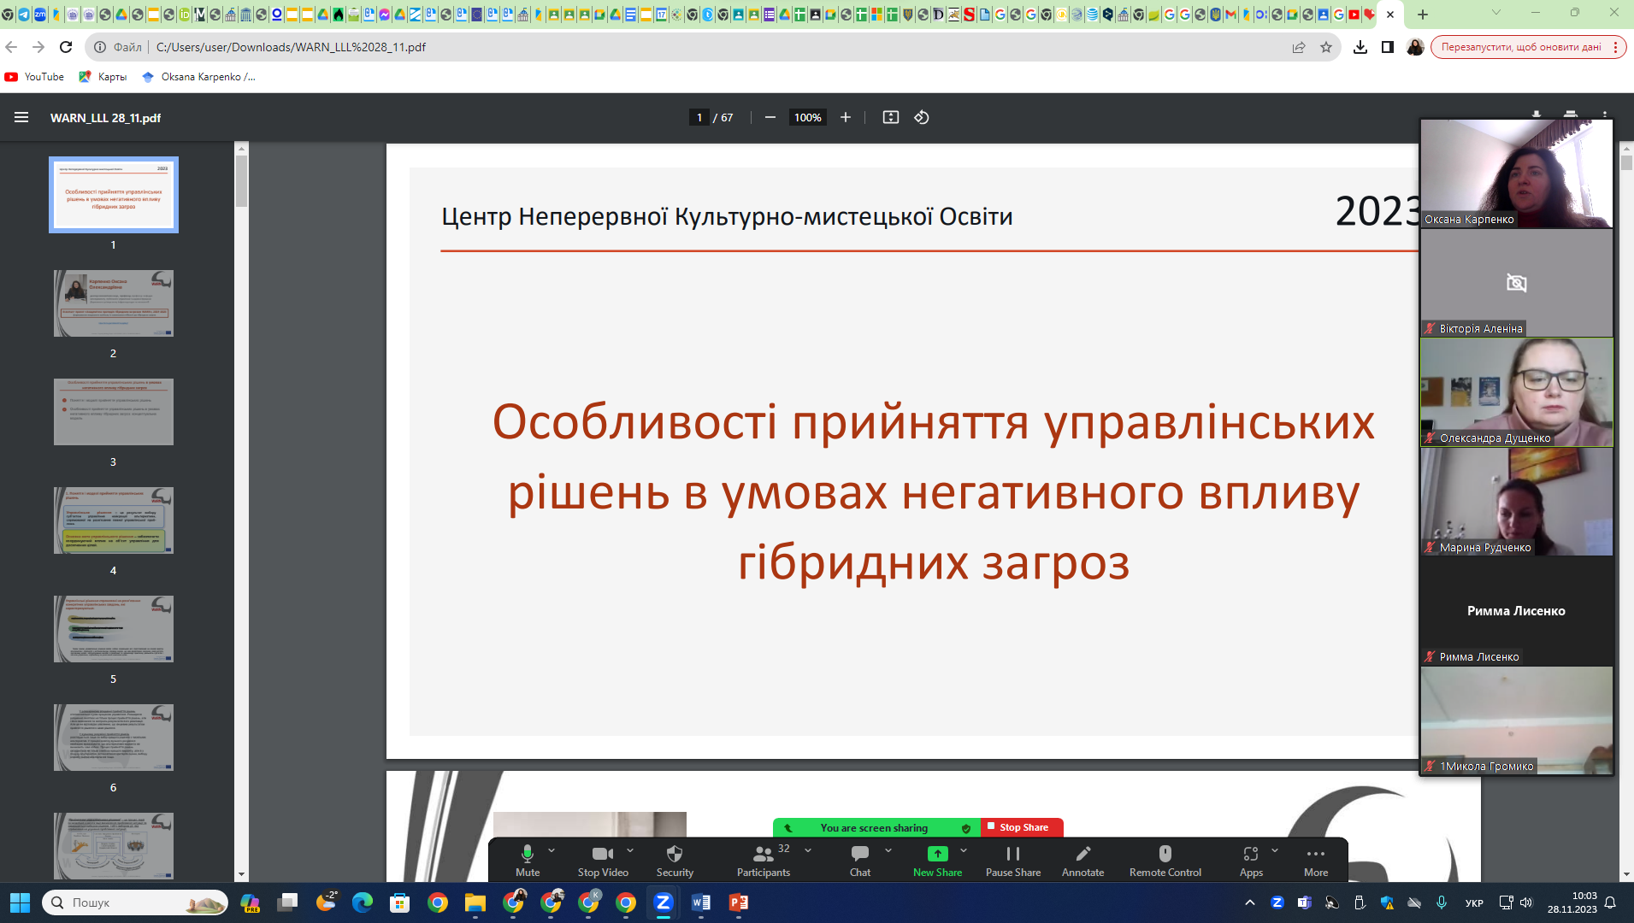Click the share page icon in address bar

[1299, 47]
